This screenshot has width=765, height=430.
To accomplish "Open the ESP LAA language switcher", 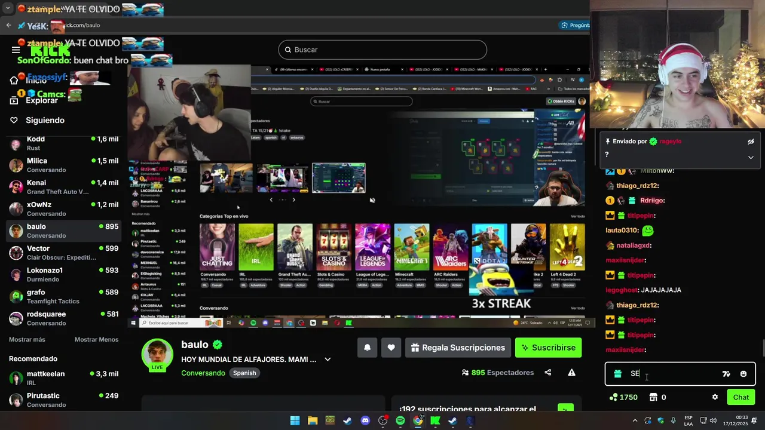I will pyautogui.click(x=688, y=420).
